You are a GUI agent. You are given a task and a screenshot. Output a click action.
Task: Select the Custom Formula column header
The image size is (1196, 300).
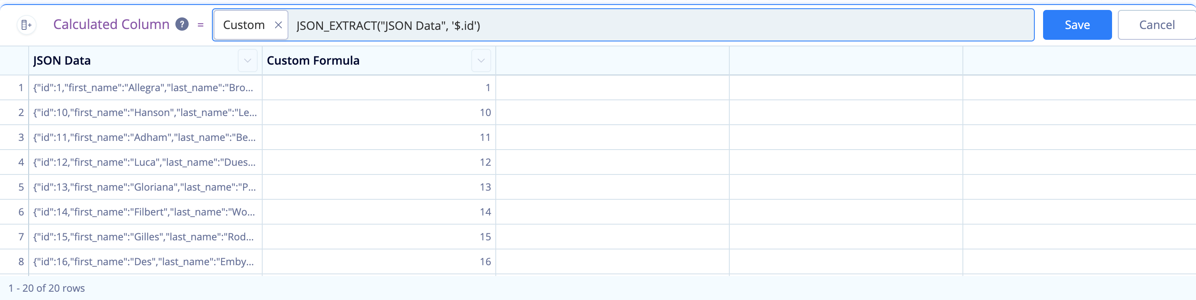click(x=313, y=60)
